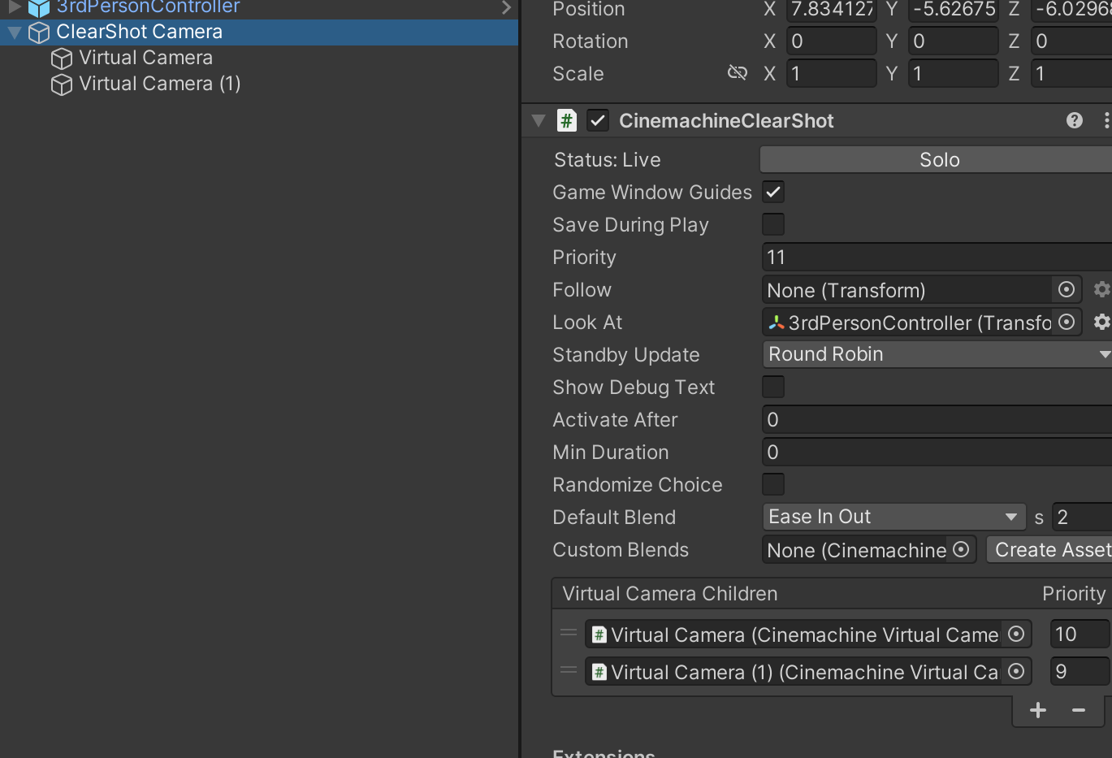The height and width of the screenshot is (758, 1112).
Task: Click Rotation Y value field
Action: click(x=953, y=41)
